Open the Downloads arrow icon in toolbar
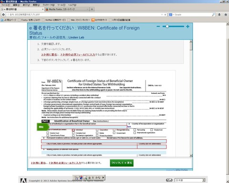Image resolution: width=229 pixels, height=183 pixels. point(219,15)
